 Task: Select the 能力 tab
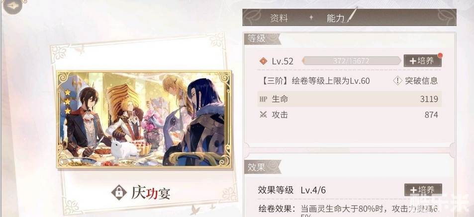point(335,18)
